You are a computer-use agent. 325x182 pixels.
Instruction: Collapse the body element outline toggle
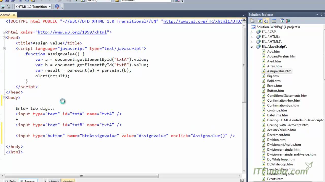point(4,98)
